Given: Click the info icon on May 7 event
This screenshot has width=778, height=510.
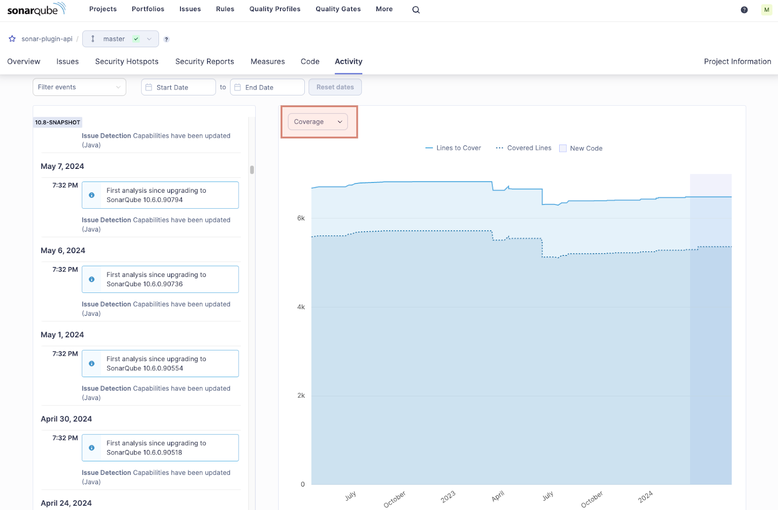Looking at the screenshot, I should click(x=91, y=195).
